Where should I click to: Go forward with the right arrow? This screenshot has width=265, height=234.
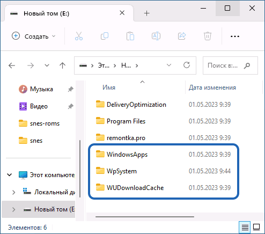click(x=31, y=65)
